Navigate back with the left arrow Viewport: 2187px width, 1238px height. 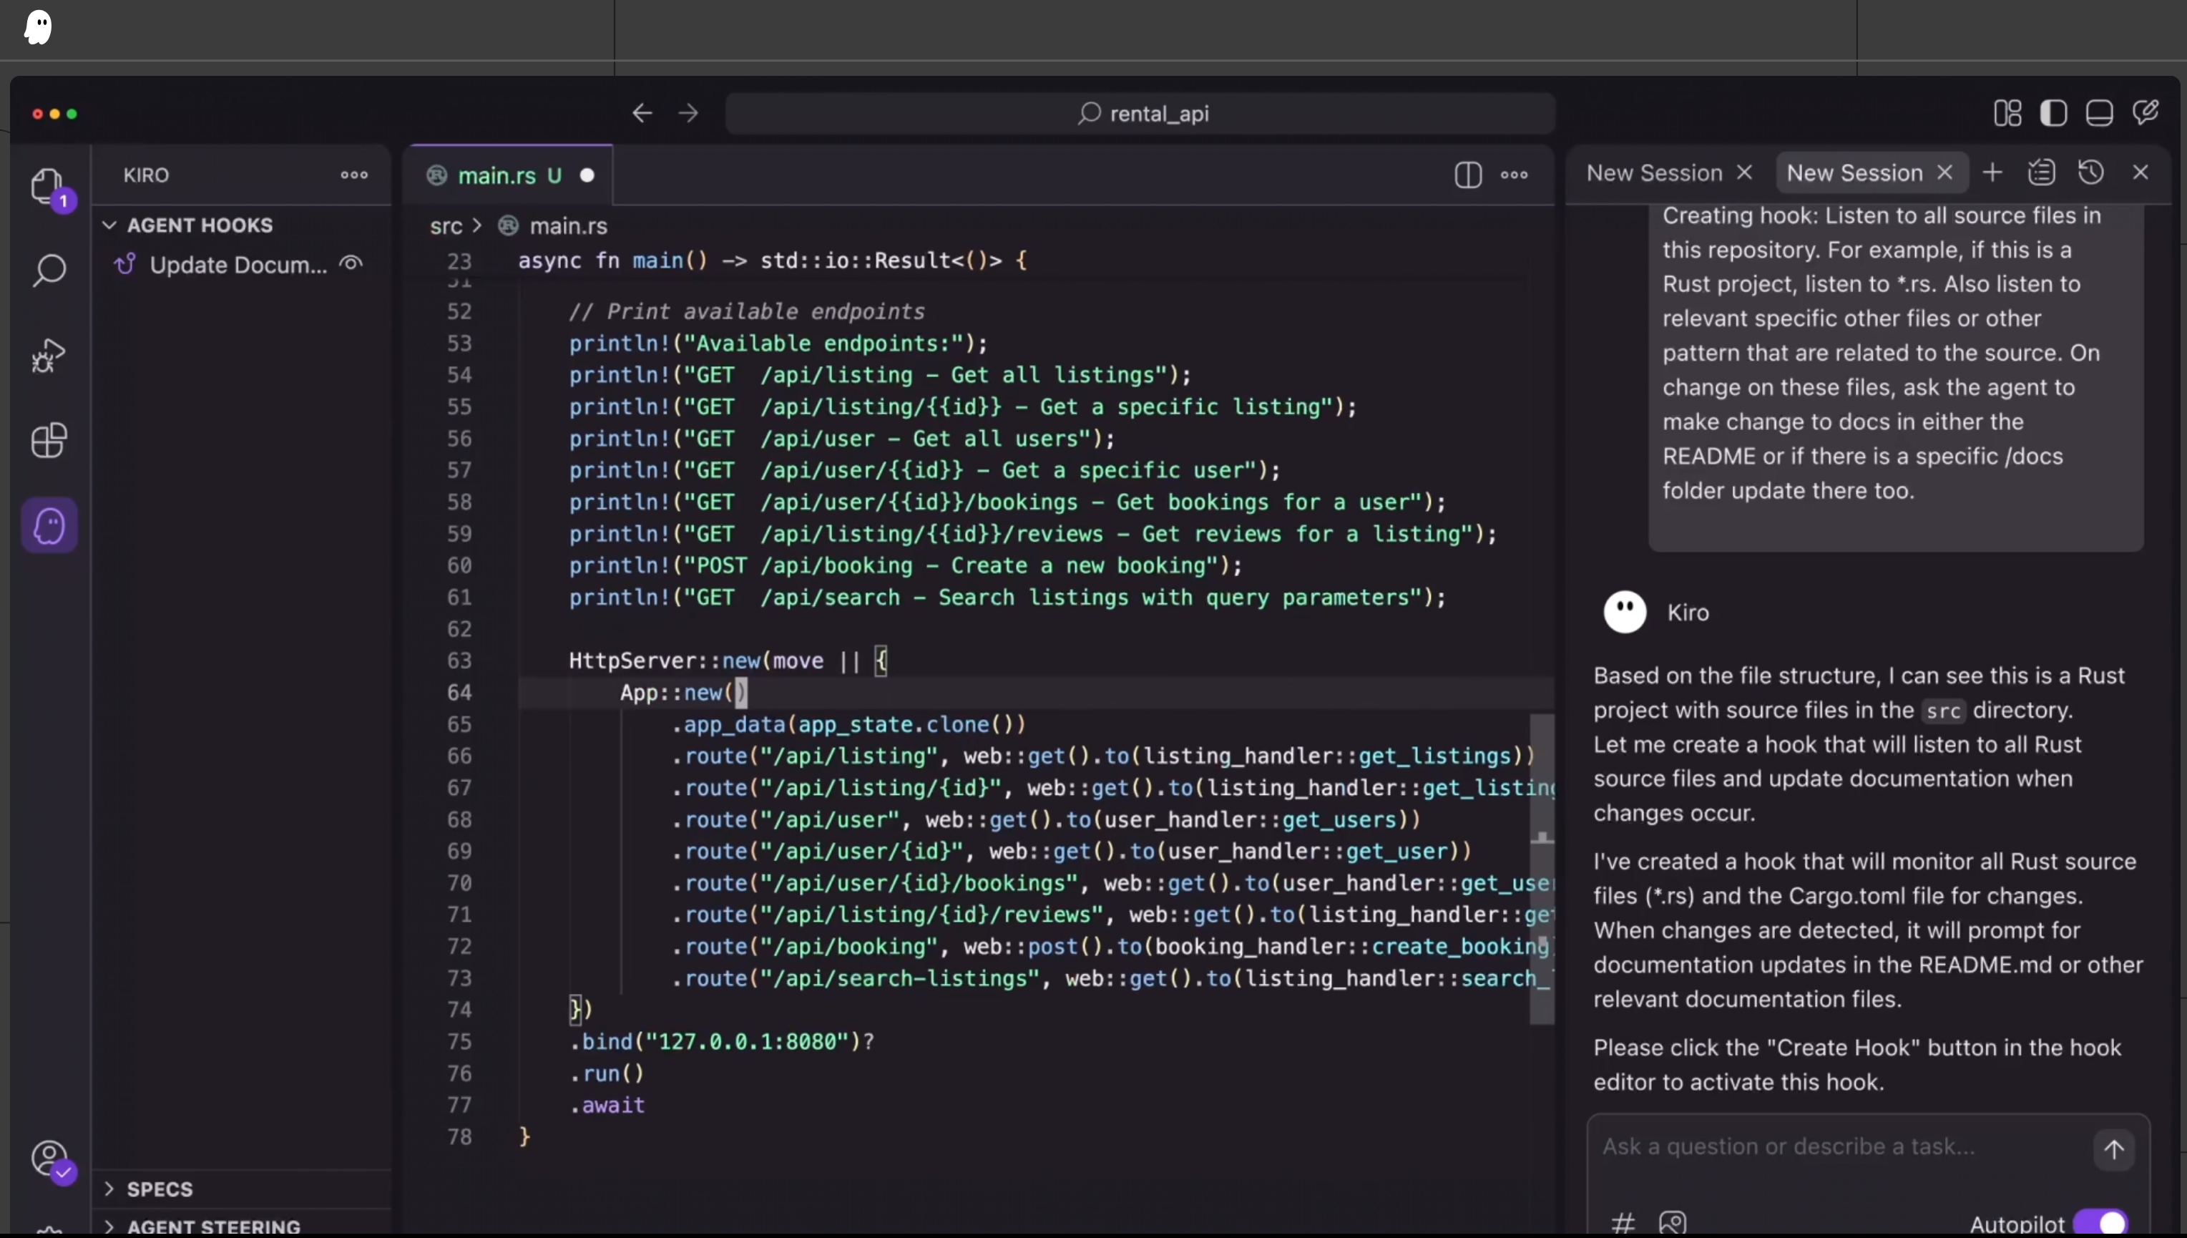(x=642, y=113)
